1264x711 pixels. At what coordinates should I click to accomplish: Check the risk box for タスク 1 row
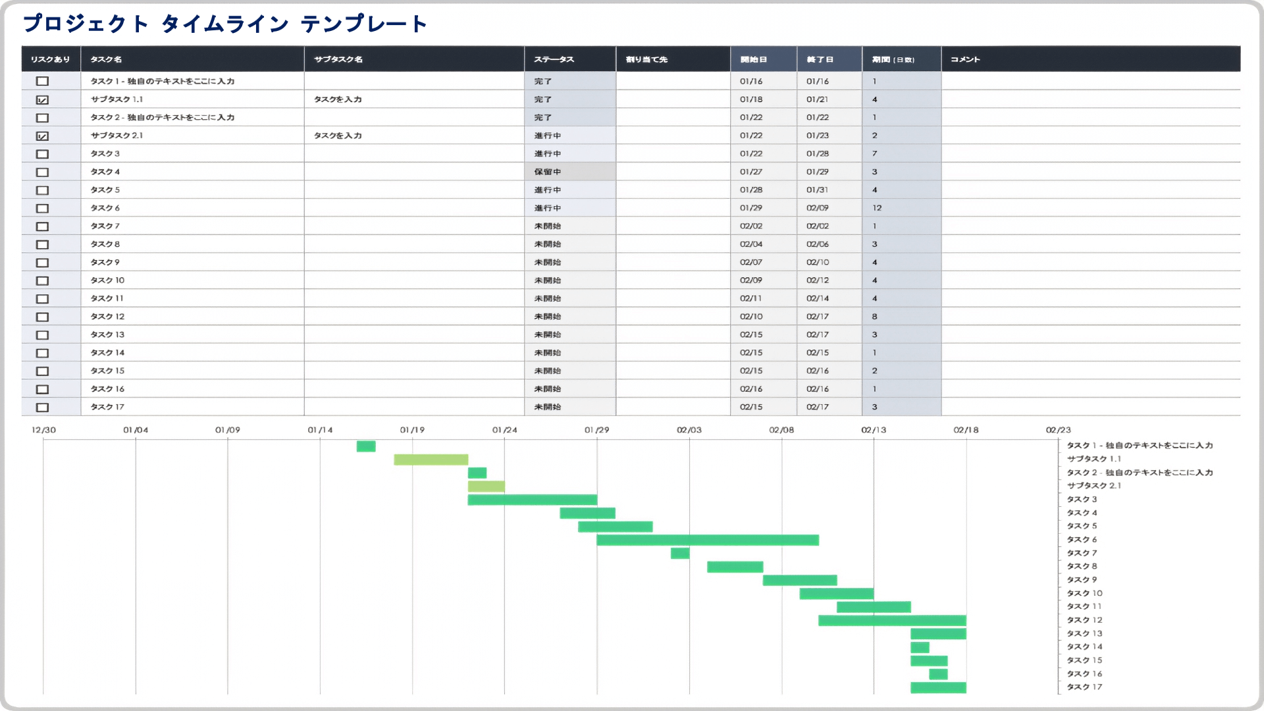(x=42, y=81)
